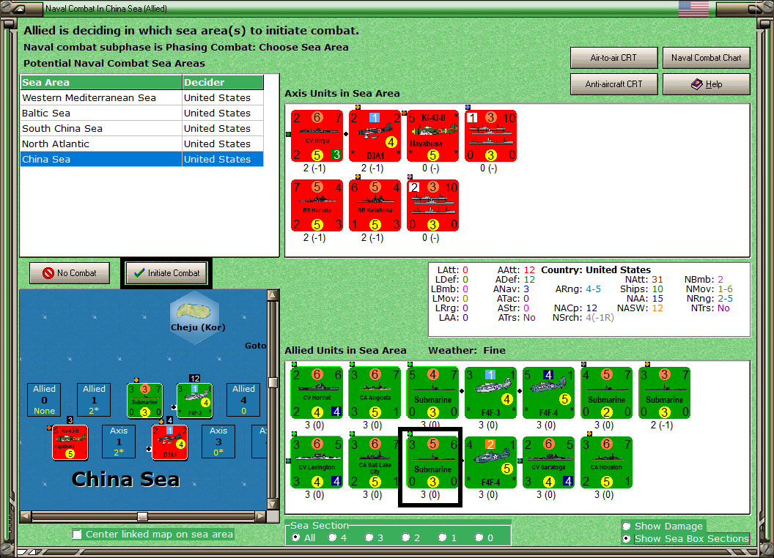
Task: Click the Decider column header
Action: point(223,83)
